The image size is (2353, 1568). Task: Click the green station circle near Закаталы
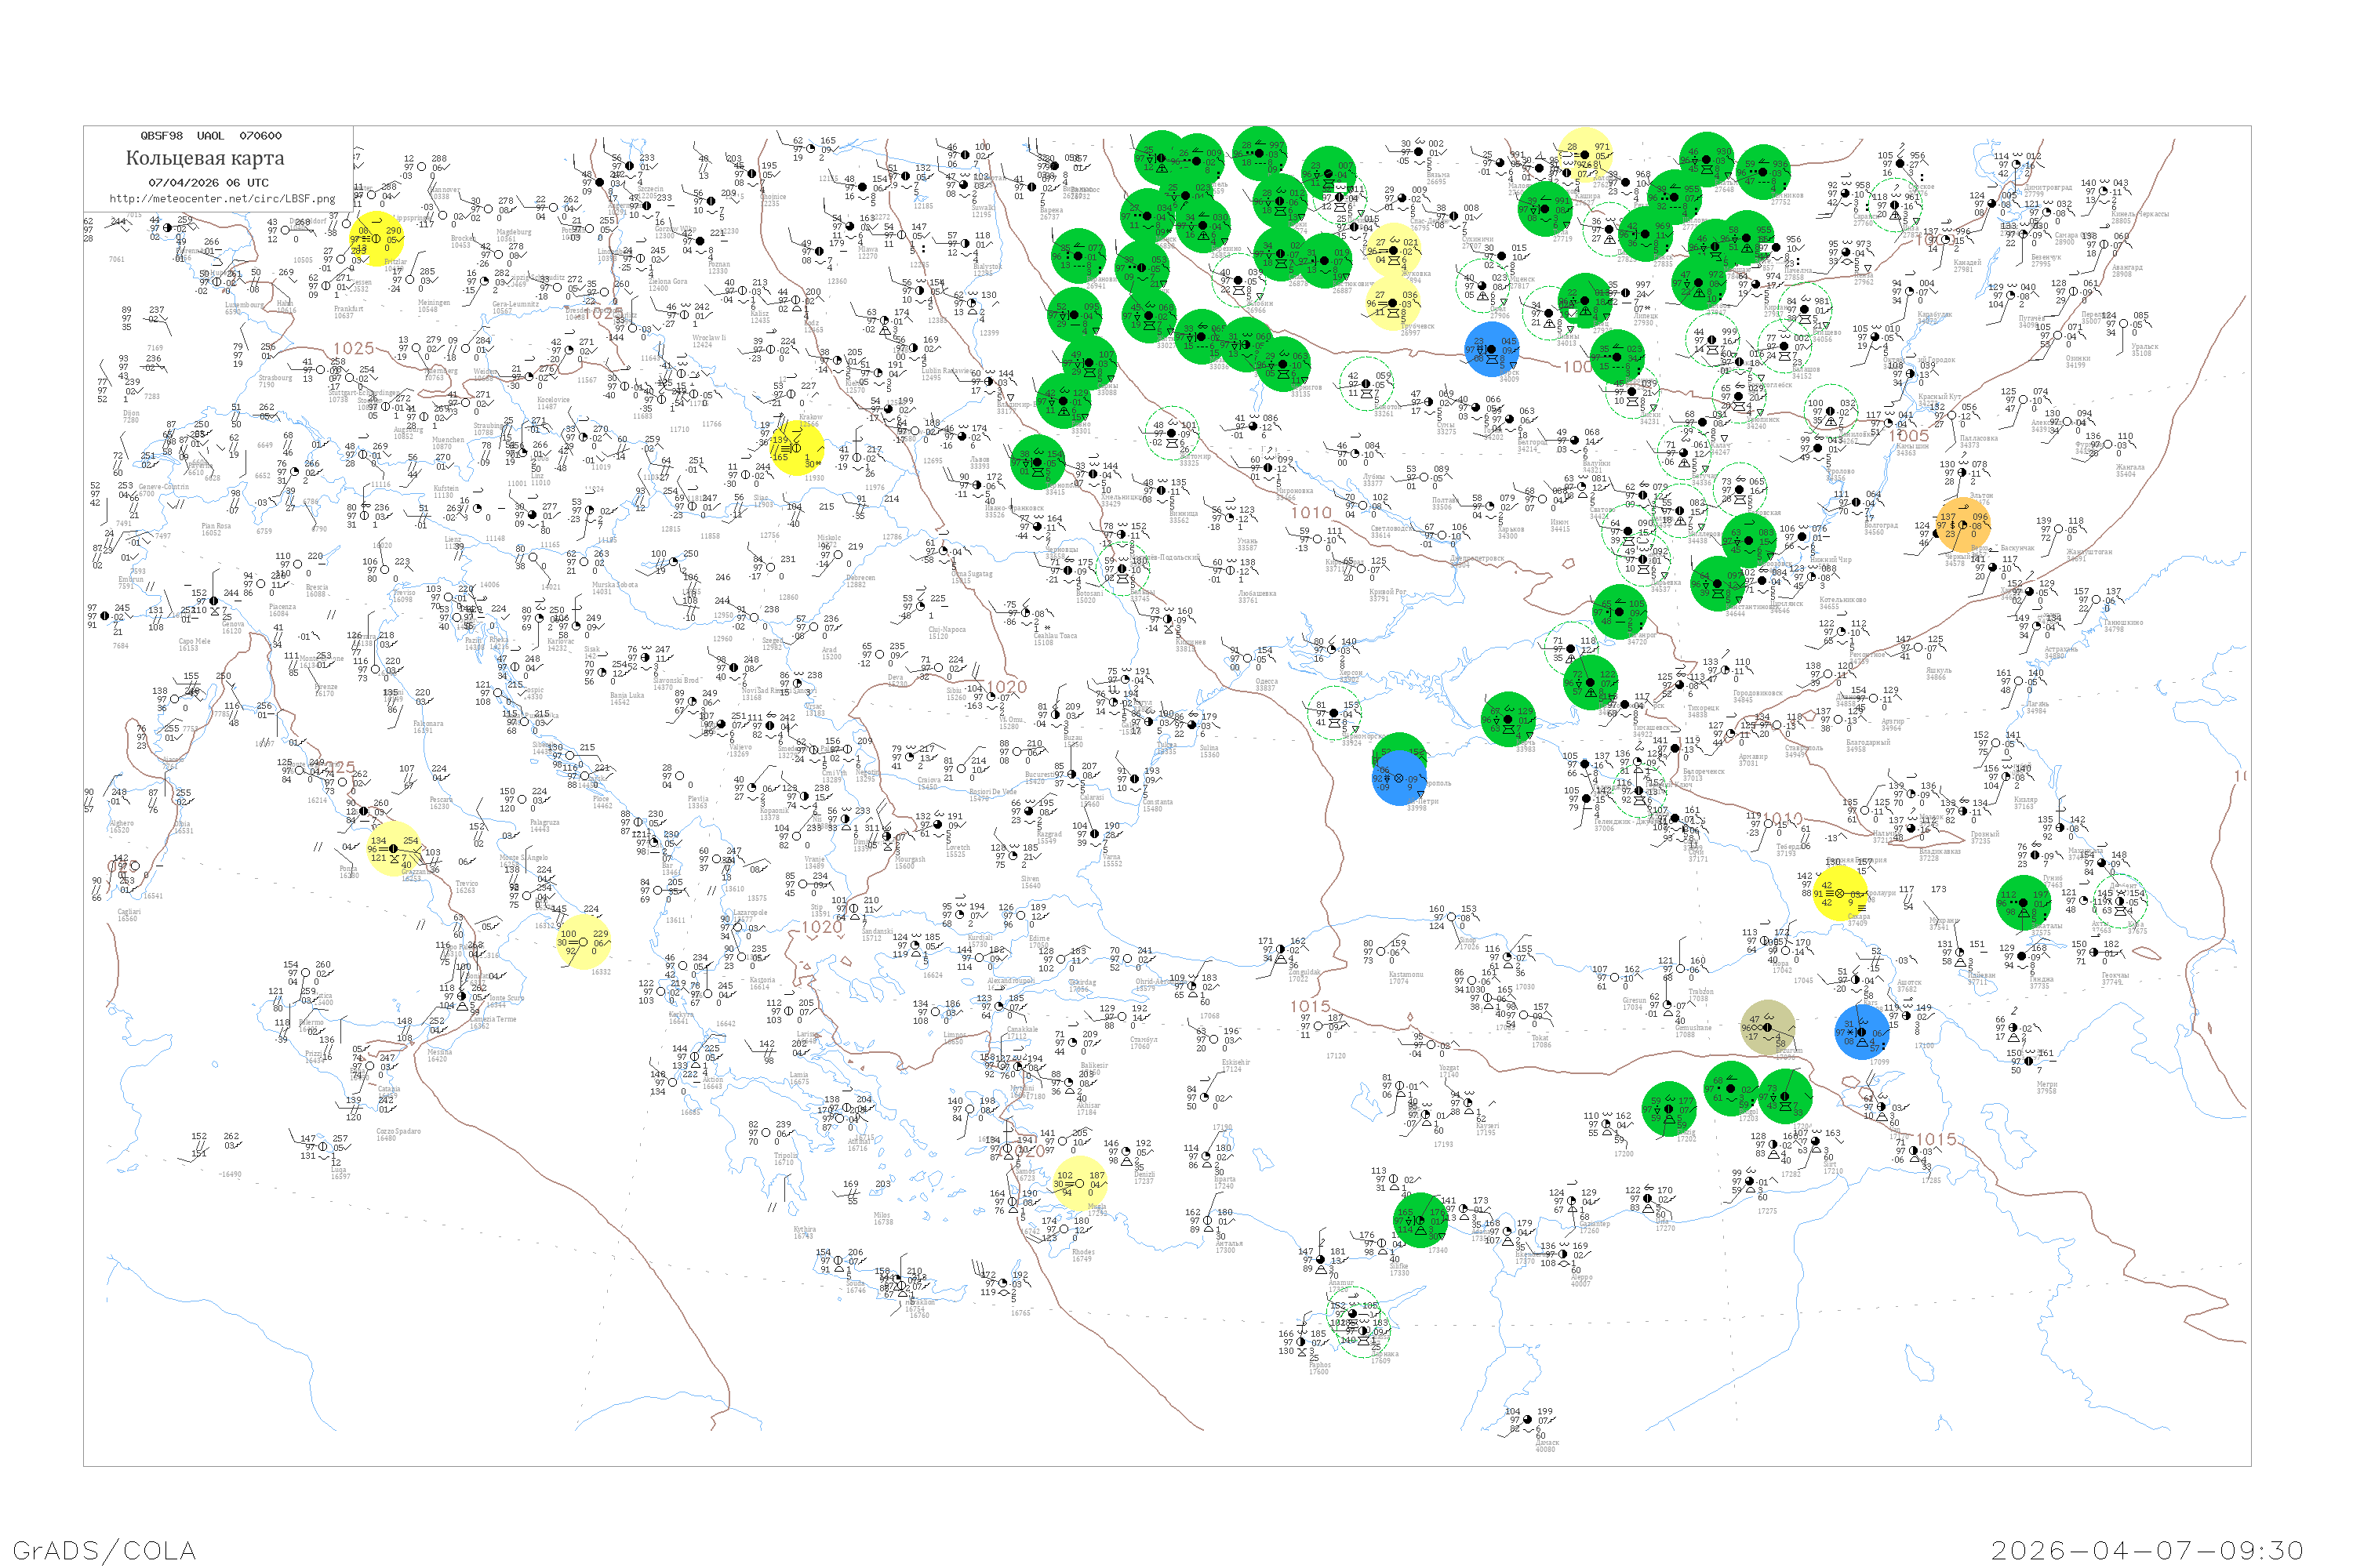pyautogui.click(x=2023, y=903)
